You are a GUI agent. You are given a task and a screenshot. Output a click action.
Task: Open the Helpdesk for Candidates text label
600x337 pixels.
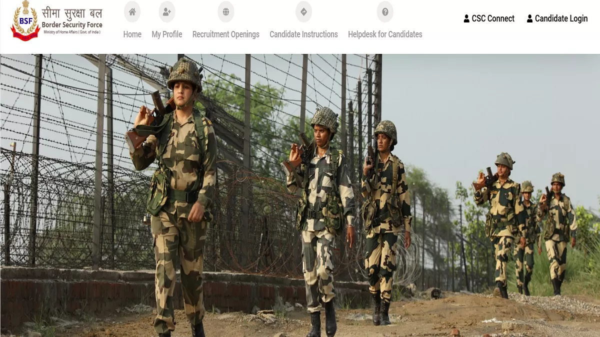coord(385,34)
